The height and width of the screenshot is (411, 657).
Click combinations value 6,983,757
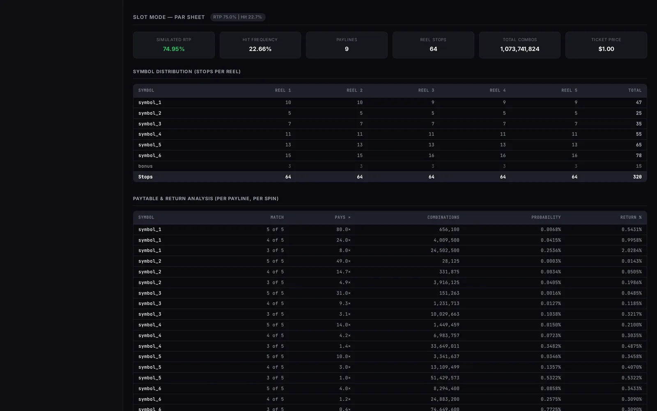[446, 335]
